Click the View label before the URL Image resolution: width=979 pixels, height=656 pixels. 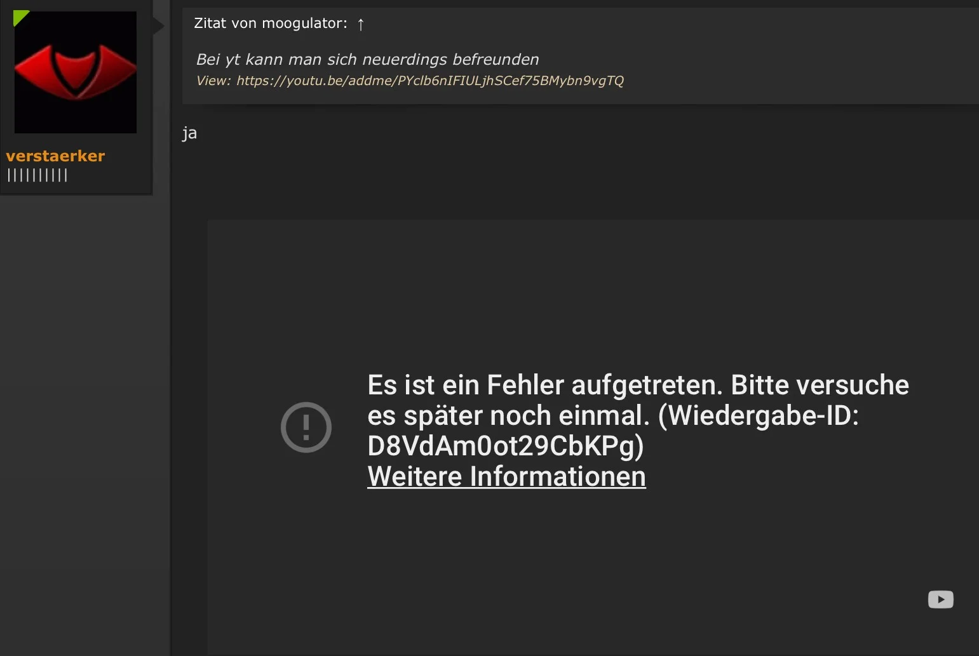pos(213,81)
